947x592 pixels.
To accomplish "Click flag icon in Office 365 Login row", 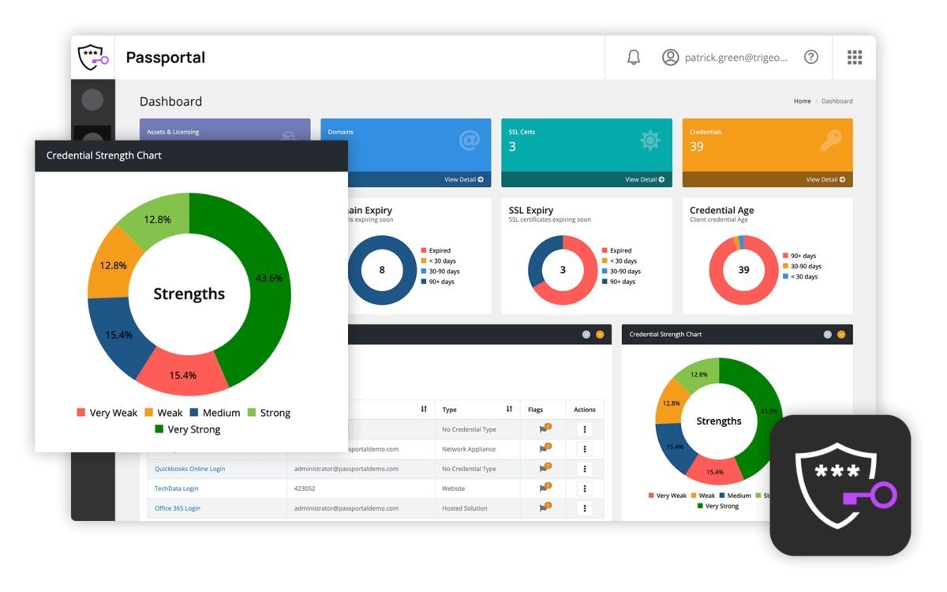I will point(544,508).
